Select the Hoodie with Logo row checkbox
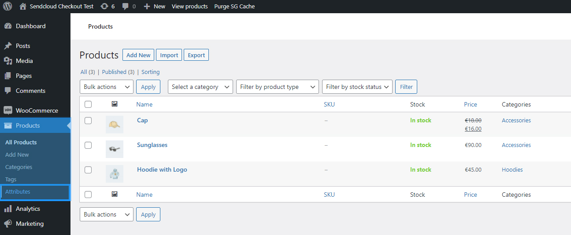Viewport: 571px width, 235px height. click(88, 169)
